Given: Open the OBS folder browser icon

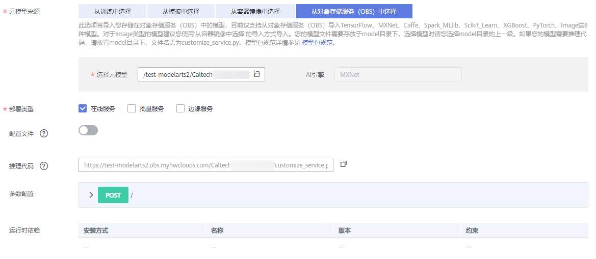Looking at the screenshot, I should pos(256,74).
